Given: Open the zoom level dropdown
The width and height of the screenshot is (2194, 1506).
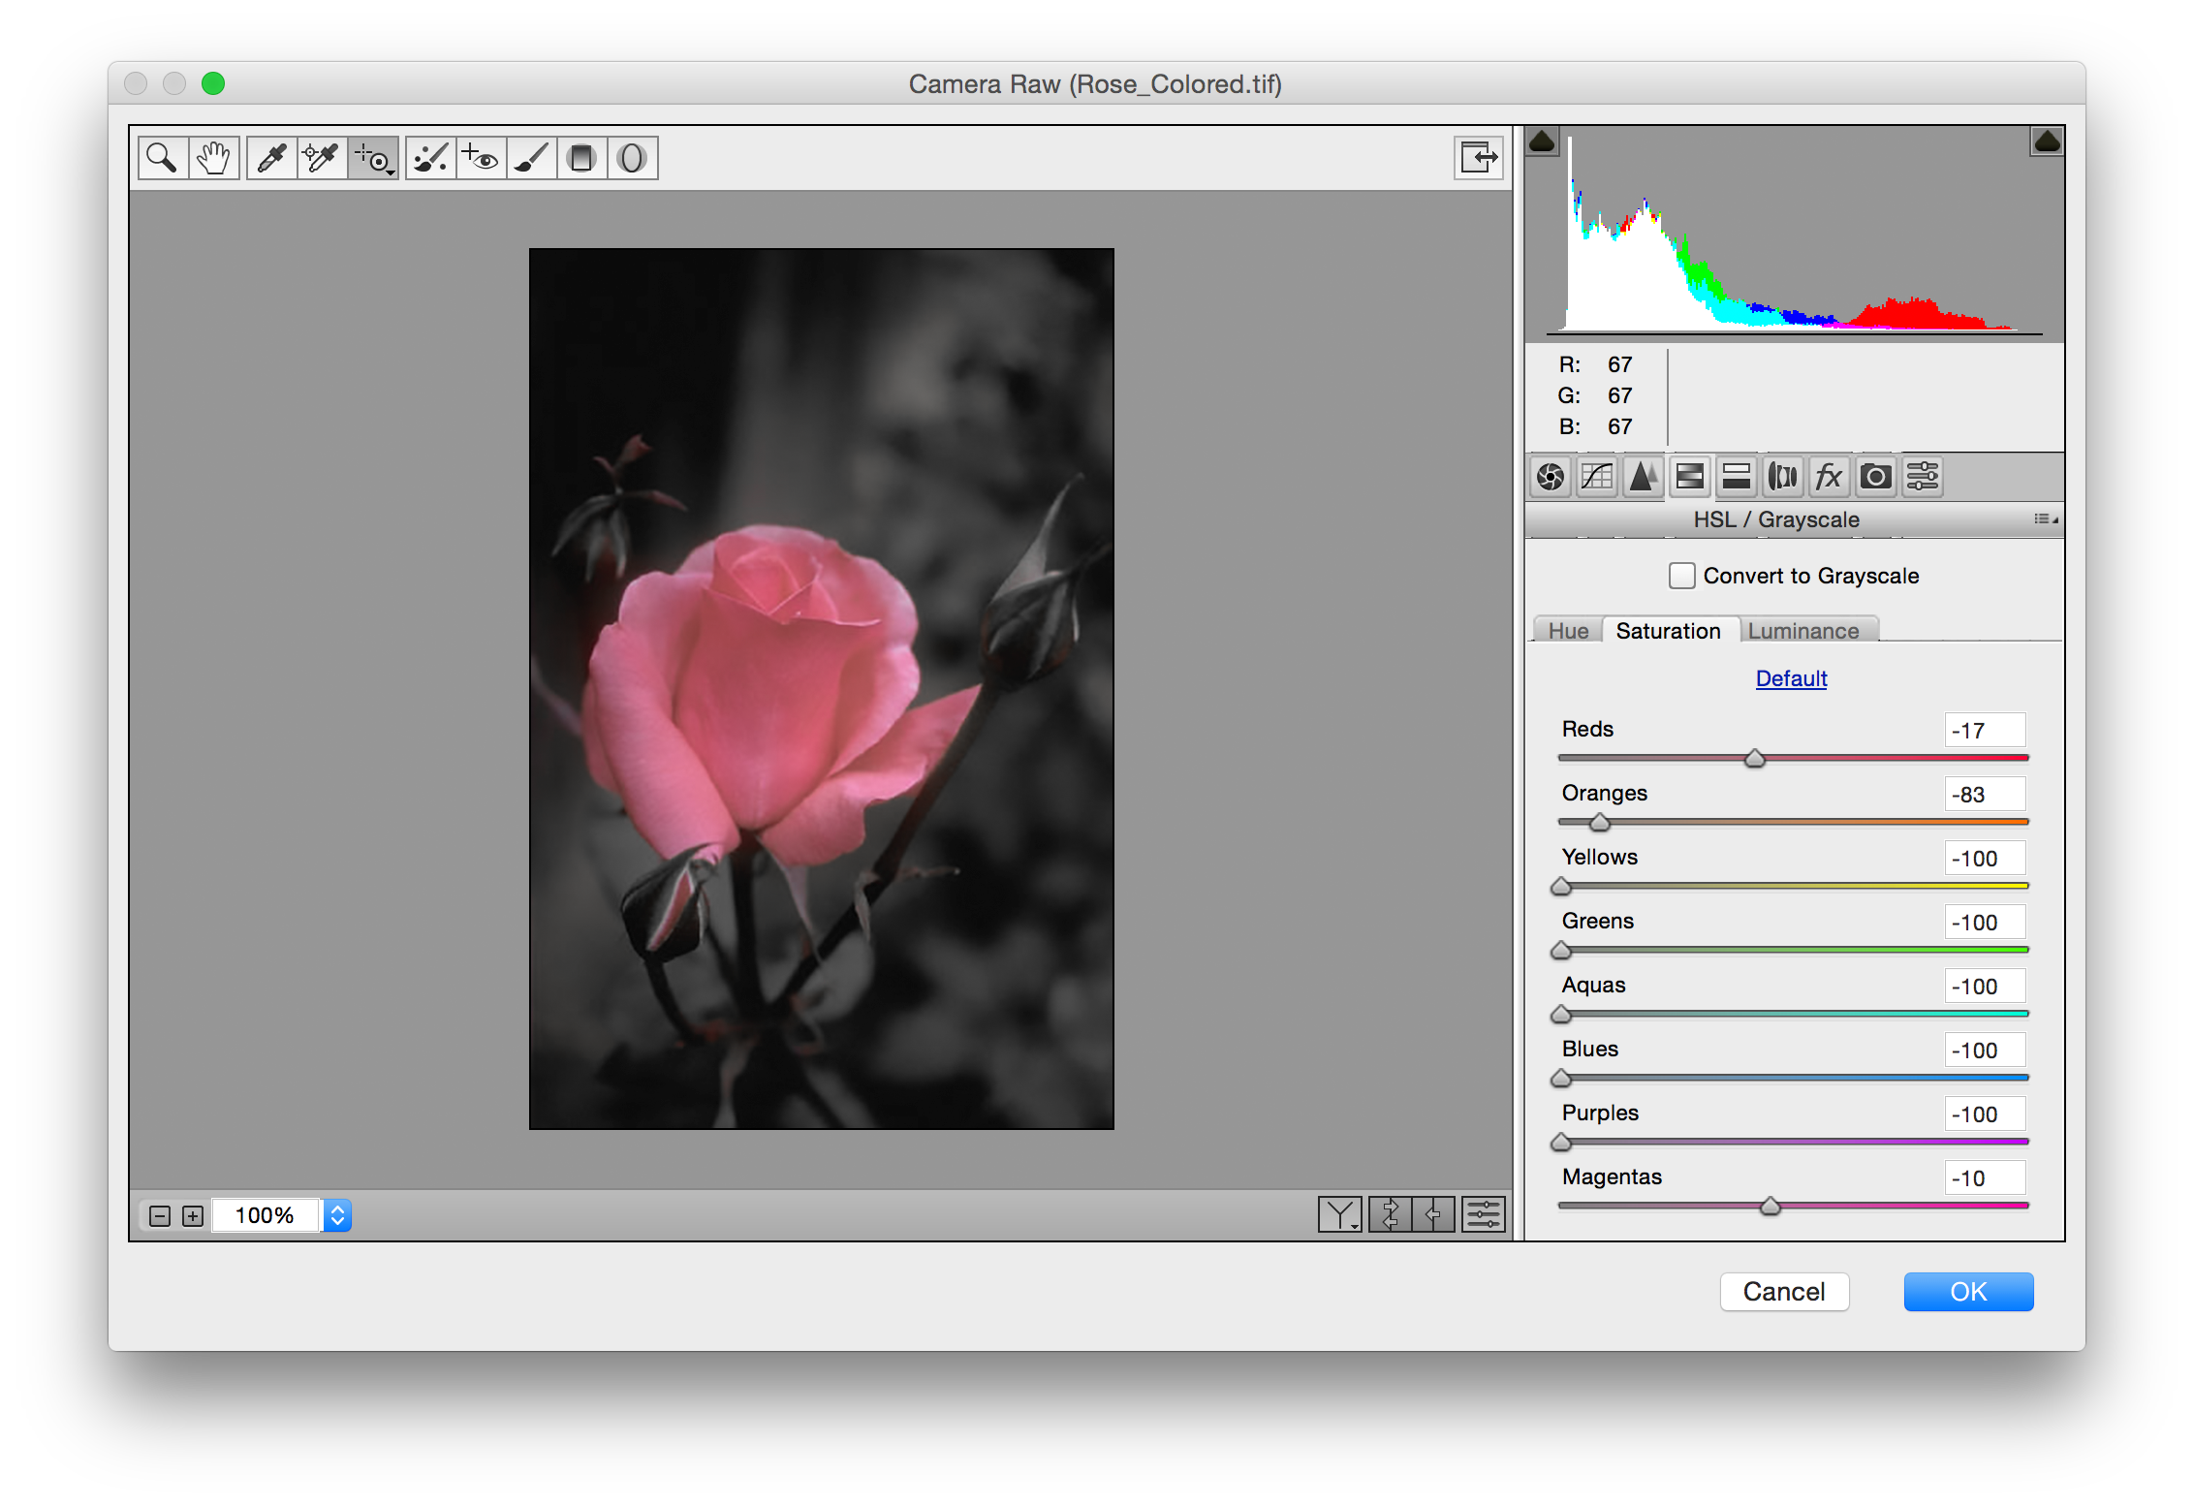Looking at the screenshot, I should point(337,1215).
